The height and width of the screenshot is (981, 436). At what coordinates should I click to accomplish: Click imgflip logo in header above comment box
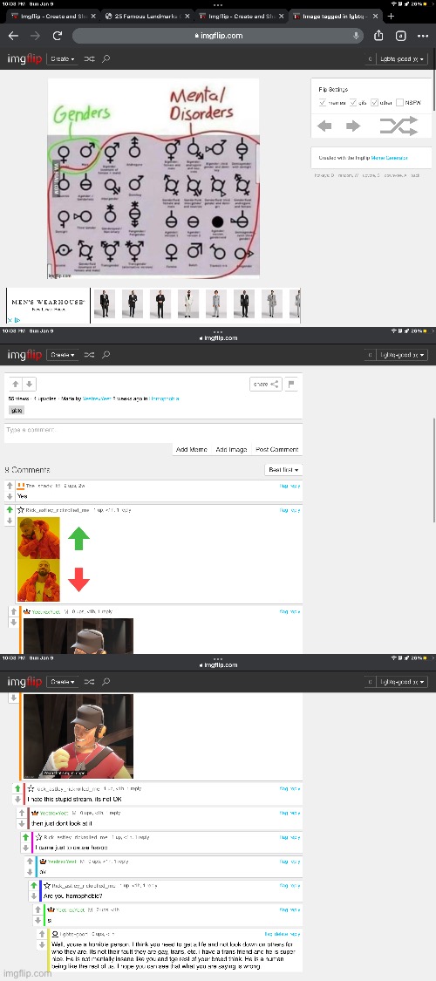pyautogui.click(x=24, y=355)
